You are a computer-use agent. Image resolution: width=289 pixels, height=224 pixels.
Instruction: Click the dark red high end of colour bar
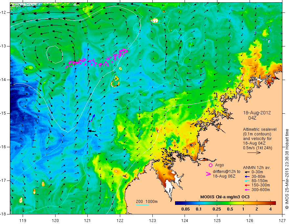273,203
